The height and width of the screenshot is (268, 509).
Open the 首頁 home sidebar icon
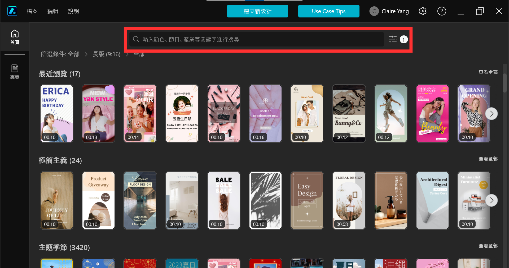[15, 37]
